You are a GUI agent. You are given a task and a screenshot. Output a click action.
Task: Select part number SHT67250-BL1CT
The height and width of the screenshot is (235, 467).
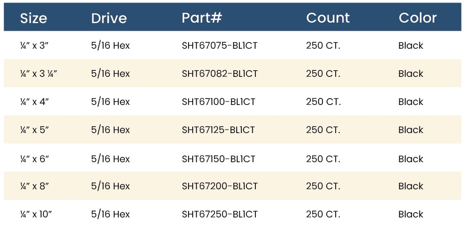[x=220, y=214]
